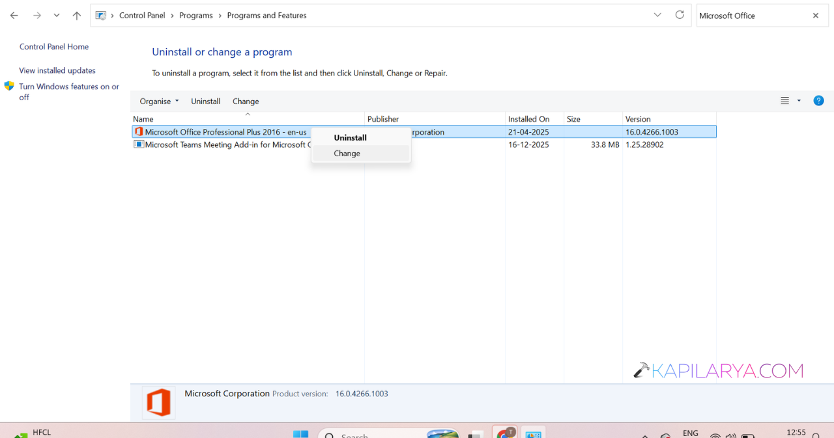
Task: Refresh the Programs and Features view
Action: pyautogui.click(x=680, y=15)
